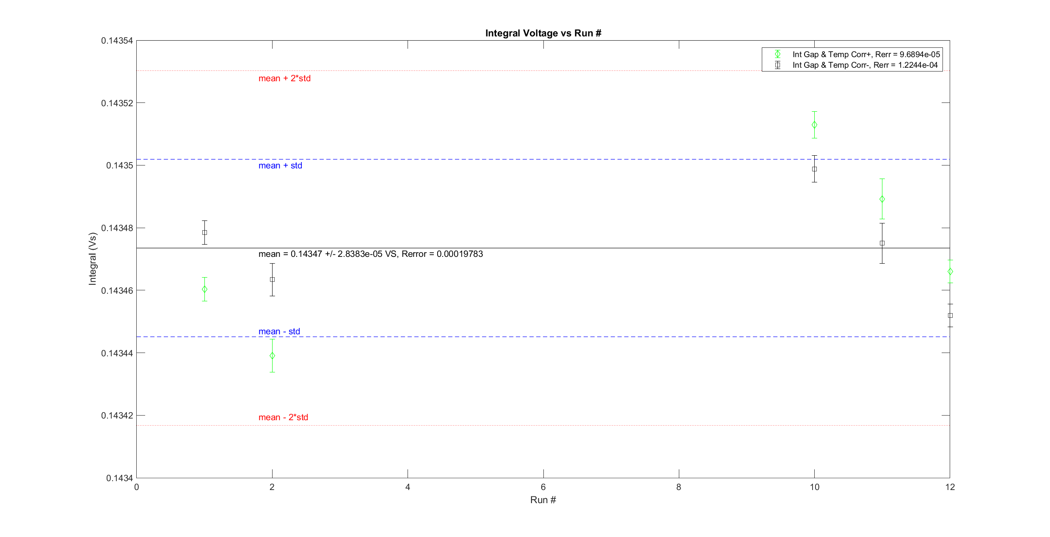Viewport: 1050px width, 537px height.
Task: Click the blue 'mean - std' annotation
Action: 279,331
